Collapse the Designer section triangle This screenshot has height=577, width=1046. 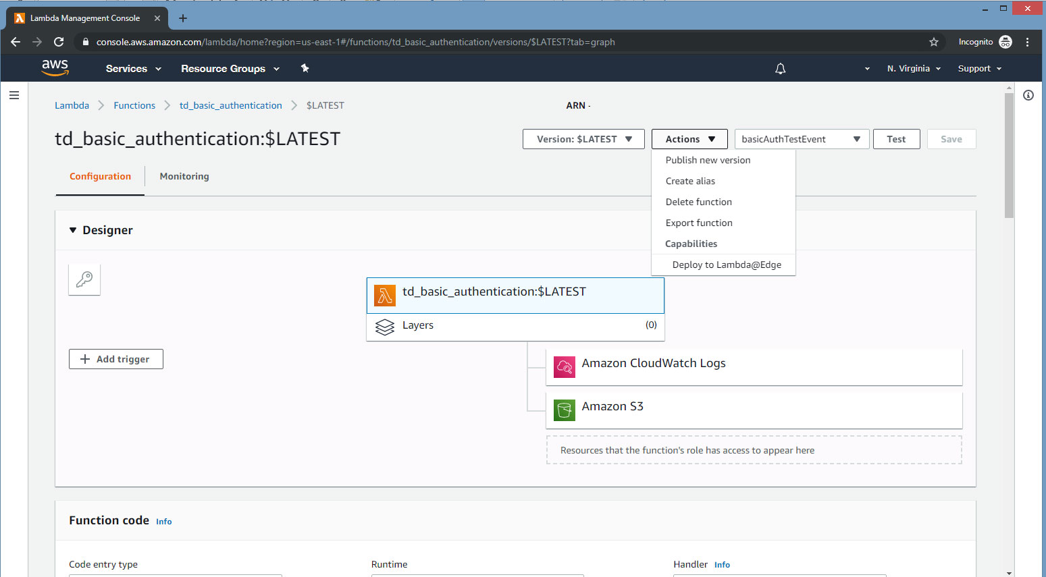coord(73,230)
